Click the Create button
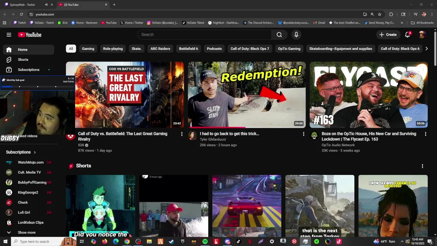The width and height of the screenshot is (437, 246). (x=388, y=35)
